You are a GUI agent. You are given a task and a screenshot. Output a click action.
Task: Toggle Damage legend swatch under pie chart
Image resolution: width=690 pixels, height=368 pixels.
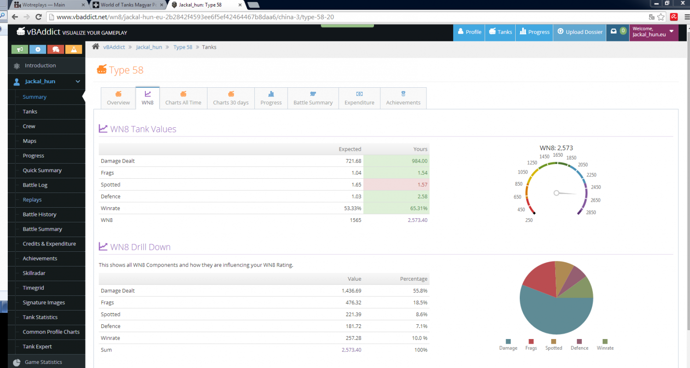coord(508,341)
